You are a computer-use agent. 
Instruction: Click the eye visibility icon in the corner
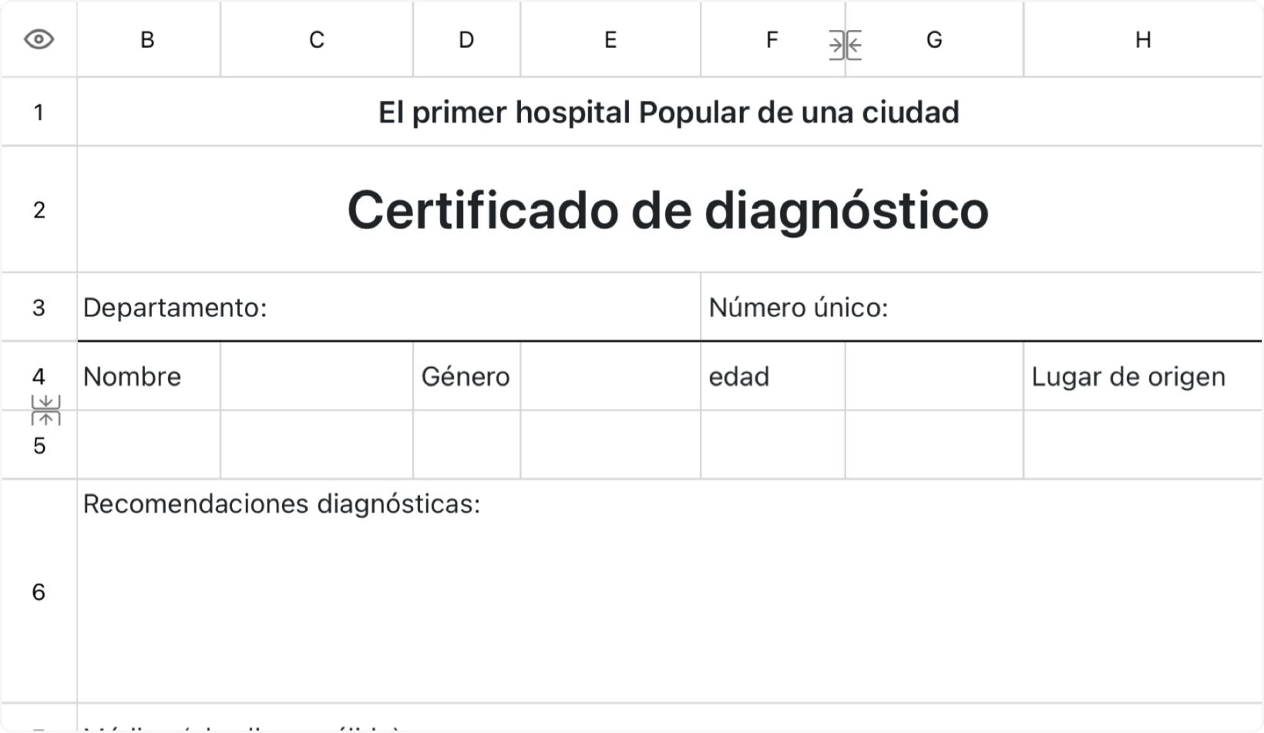click(x=39, y=39)
